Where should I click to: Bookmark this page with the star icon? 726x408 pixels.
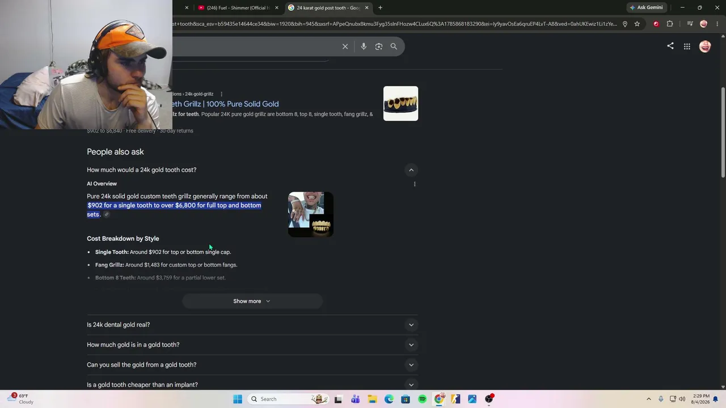(637, 24)
